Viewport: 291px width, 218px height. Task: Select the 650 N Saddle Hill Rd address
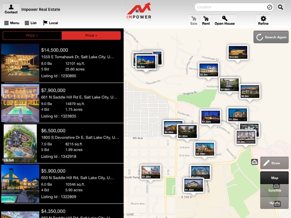click(77, 178)
